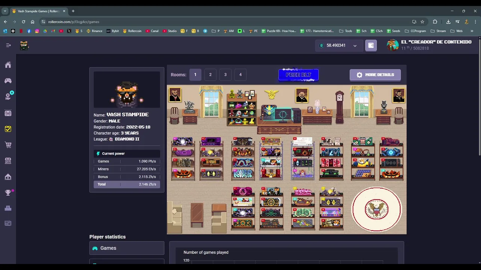Open the Games controller icon in sidebar
Viewport: 481px width, 270px height.
tap(8, 81)
